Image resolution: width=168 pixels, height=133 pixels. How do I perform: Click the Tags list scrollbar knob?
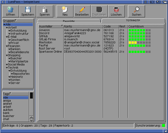click(31, 95)
